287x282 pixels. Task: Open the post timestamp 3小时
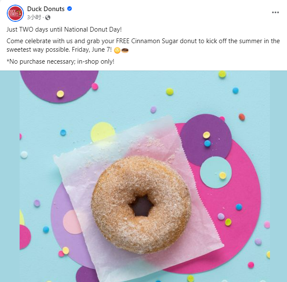point(34,18)
